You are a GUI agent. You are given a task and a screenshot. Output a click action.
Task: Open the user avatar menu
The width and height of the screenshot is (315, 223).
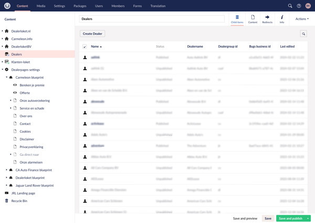click(308, 6)
